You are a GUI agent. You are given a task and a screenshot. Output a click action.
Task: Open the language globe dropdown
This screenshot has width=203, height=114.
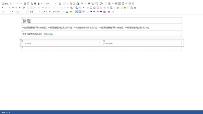(72, 8)
